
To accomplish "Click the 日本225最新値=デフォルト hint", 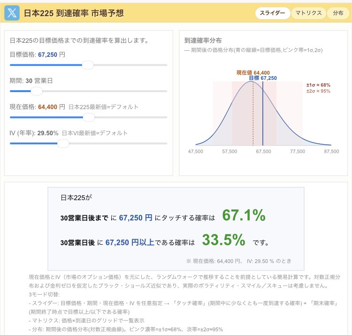I will pyautogui.click(x=103, y=107).
